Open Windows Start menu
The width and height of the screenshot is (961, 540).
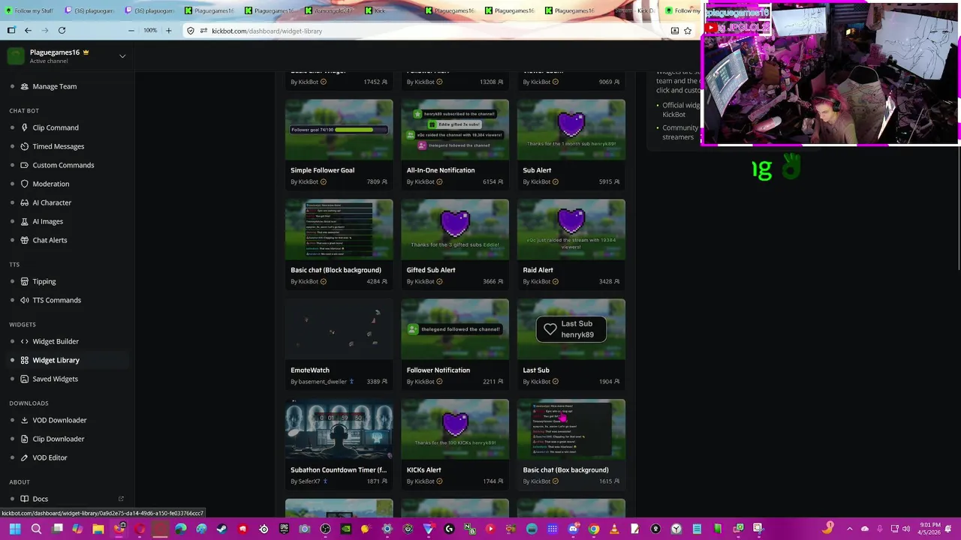pos(14,529)
